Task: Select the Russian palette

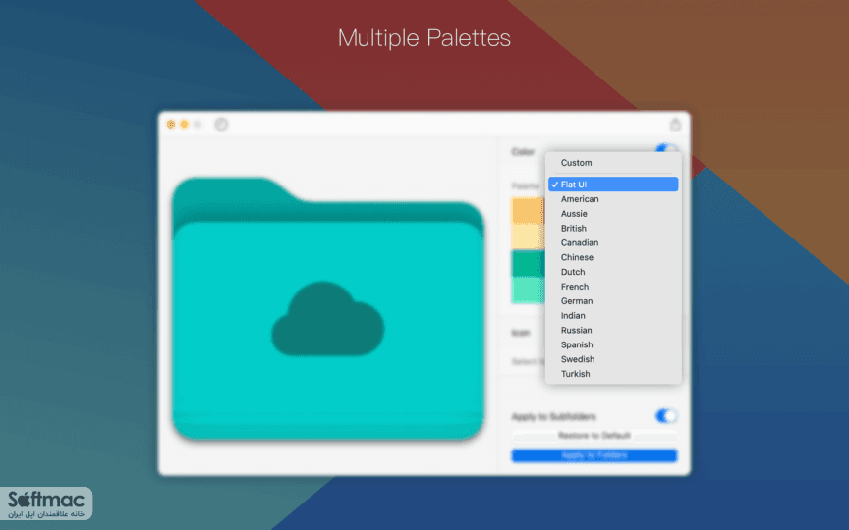Action: pyautogui.click(x=613, y=331)
